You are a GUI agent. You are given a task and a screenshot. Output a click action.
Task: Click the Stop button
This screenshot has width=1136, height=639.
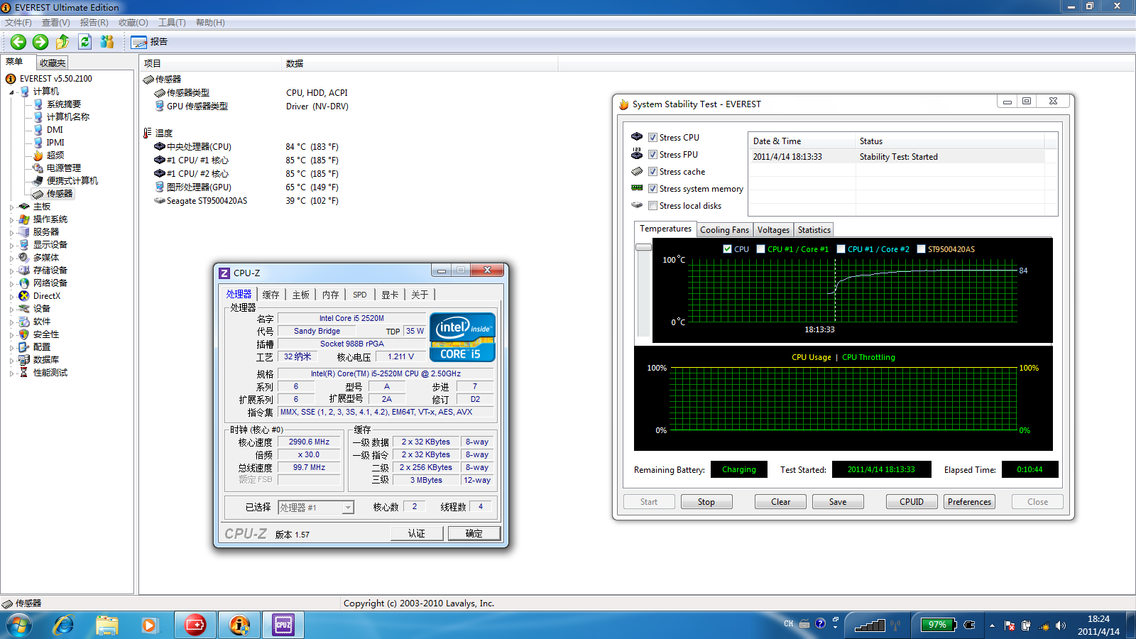point(706,502)
